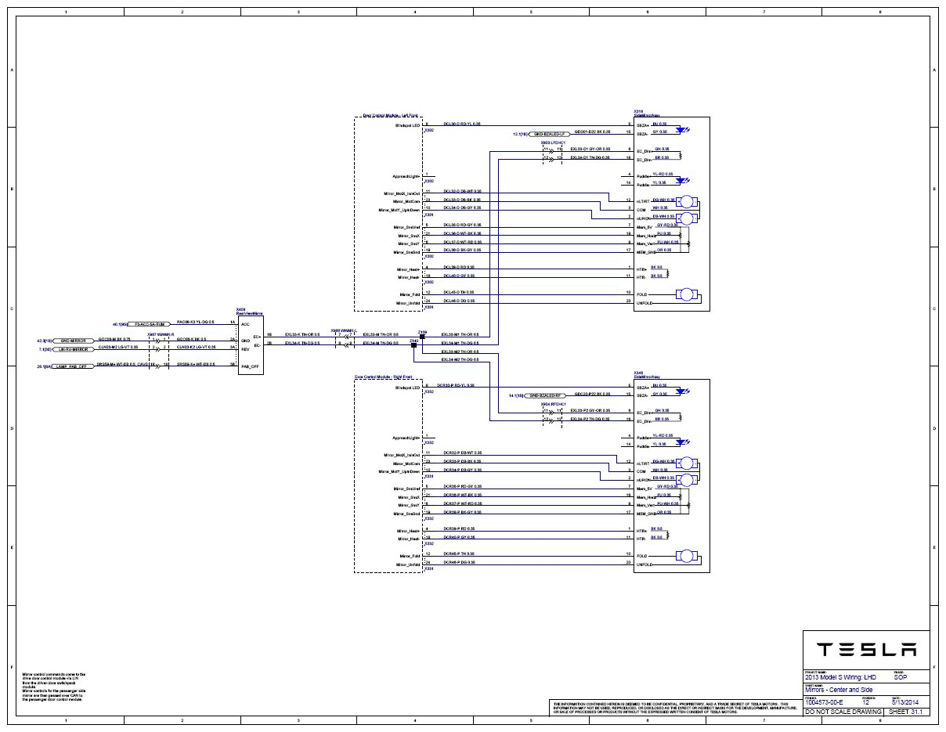Viewport: 946px width, 732px height.
Task: Click the FOLD motor symbol in X315
Action: [687, 294]
